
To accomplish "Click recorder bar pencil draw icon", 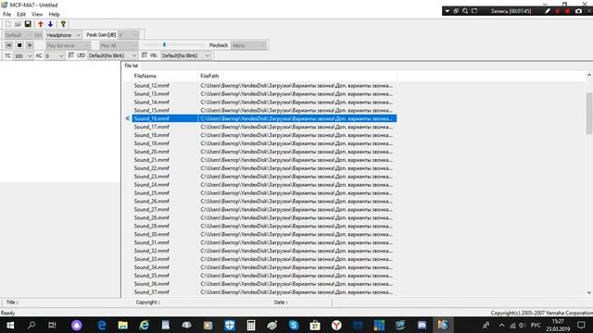I will [x=547, y=11].
